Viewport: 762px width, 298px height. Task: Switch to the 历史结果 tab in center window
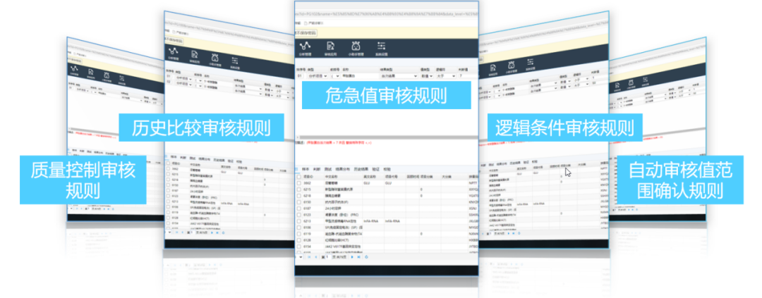361,169
